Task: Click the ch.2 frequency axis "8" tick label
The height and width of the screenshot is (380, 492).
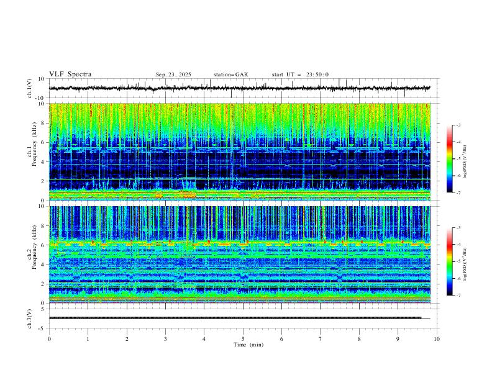Action: coord(43,226)
